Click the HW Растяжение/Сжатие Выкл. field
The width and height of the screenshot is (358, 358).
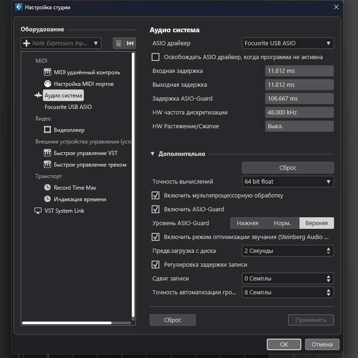tap(299, 126)
